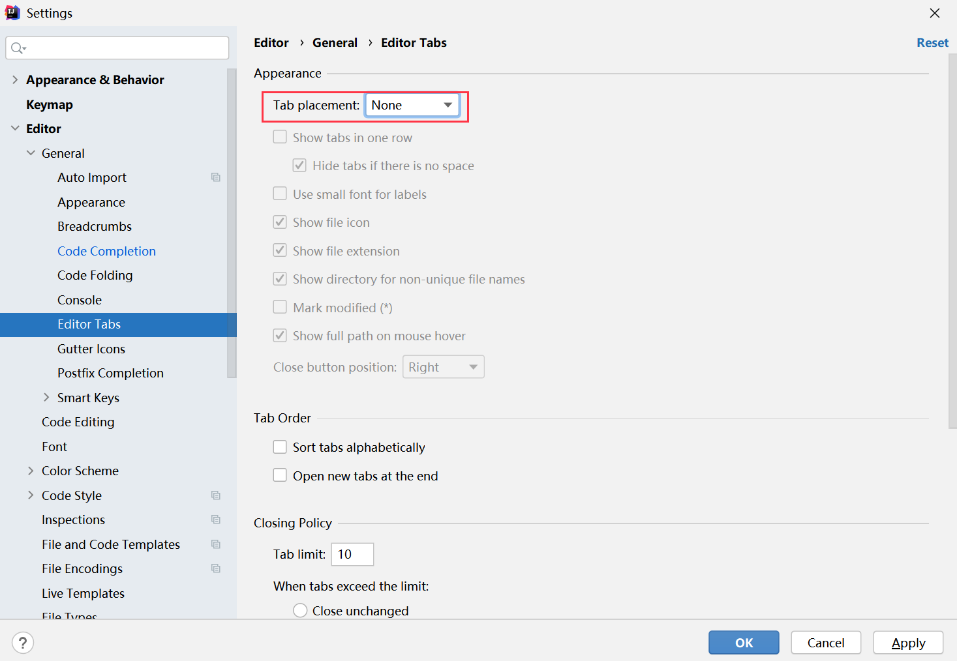
Task: Toggle Show tabs in one row checkbox
Action: point(280,137)
